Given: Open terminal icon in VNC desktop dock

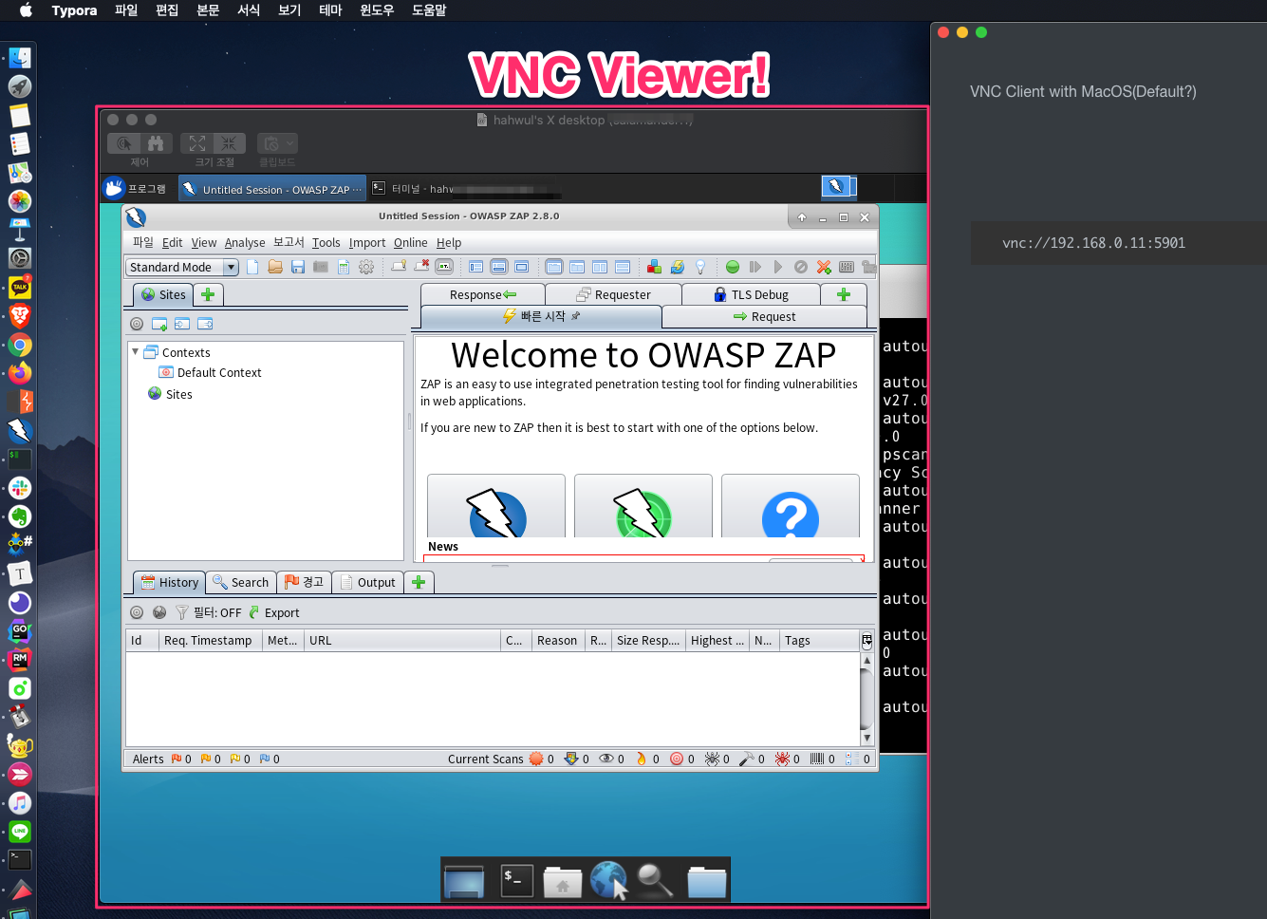Looking at the screenshot, I should 517,879.
